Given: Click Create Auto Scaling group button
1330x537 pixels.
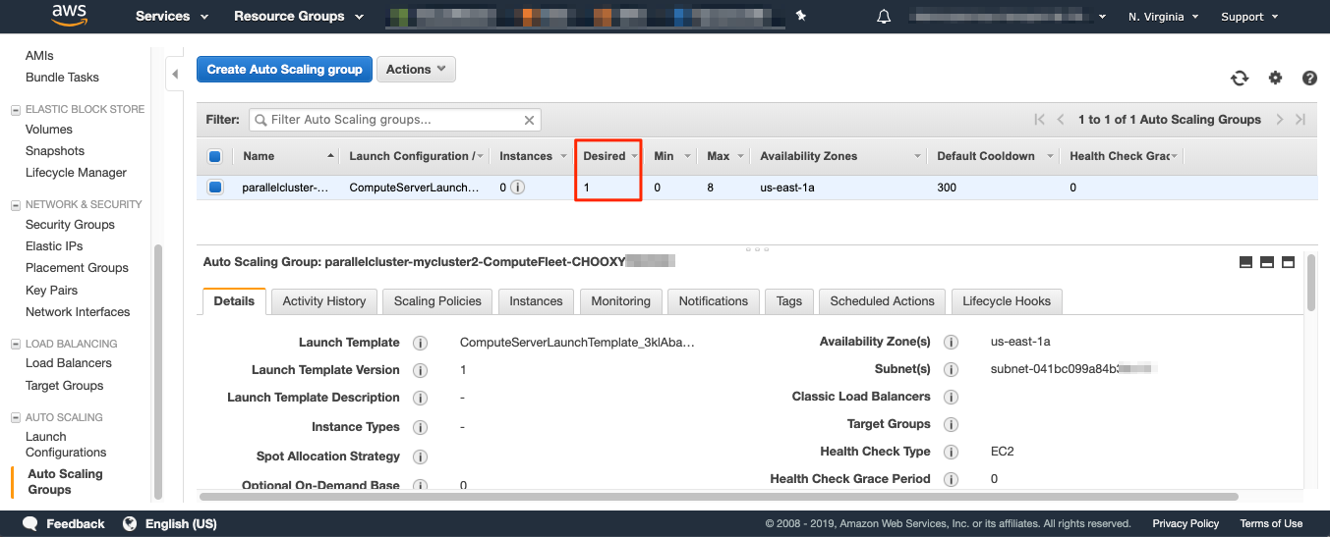Looking at the screenshot, I should [285, 69].
